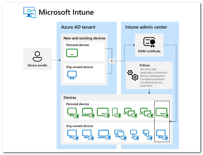
Task: Click the Microsoft Intune logo icon
Action: point(29,12)
